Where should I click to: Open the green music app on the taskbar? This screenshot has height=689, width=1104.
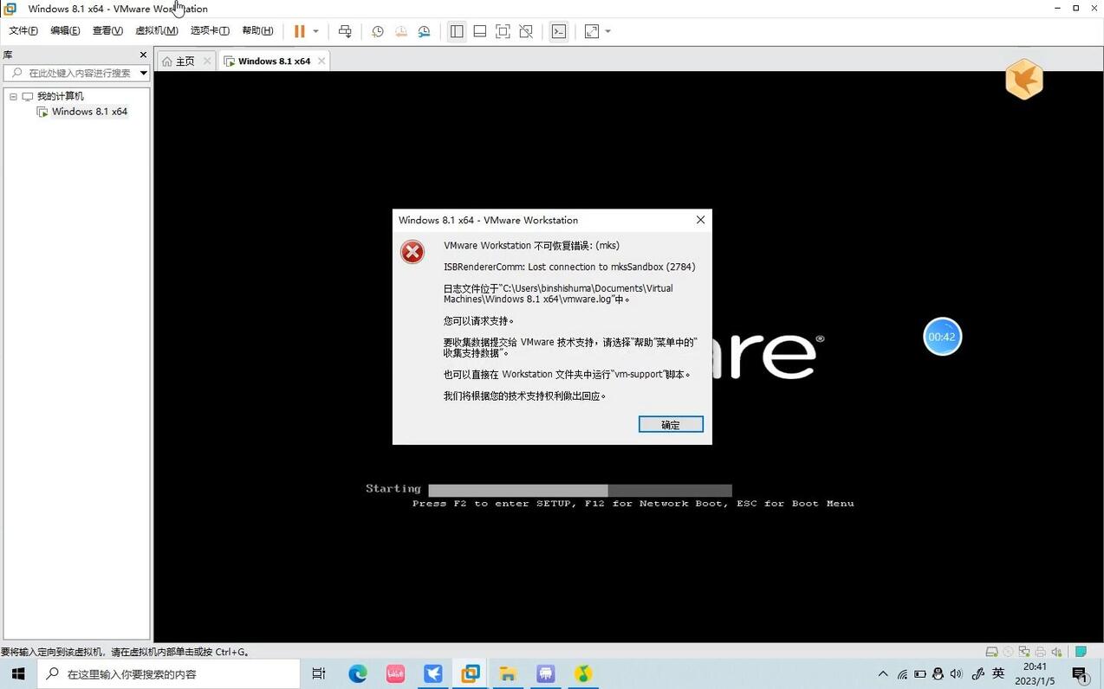[x=583, y=673]
